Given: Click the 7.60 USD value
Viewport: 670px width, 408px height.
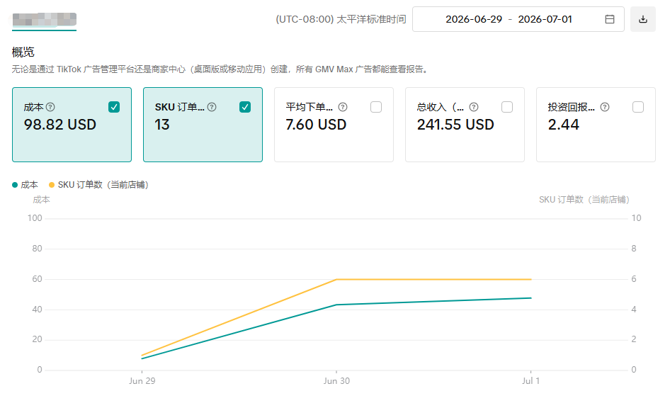Looking at the screenshot, I should (x=316, y=125).
